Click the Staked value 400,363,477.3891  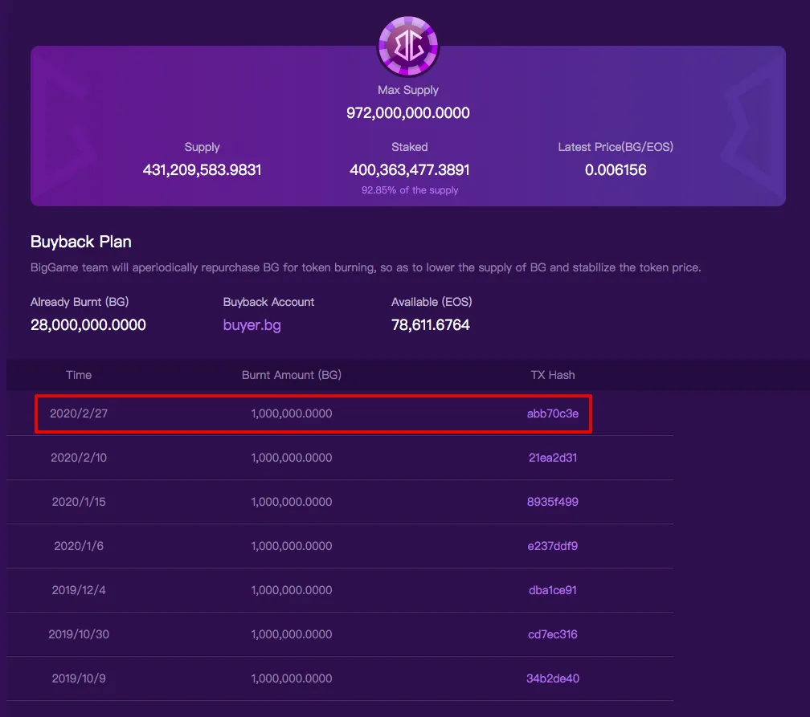point(410,170)
